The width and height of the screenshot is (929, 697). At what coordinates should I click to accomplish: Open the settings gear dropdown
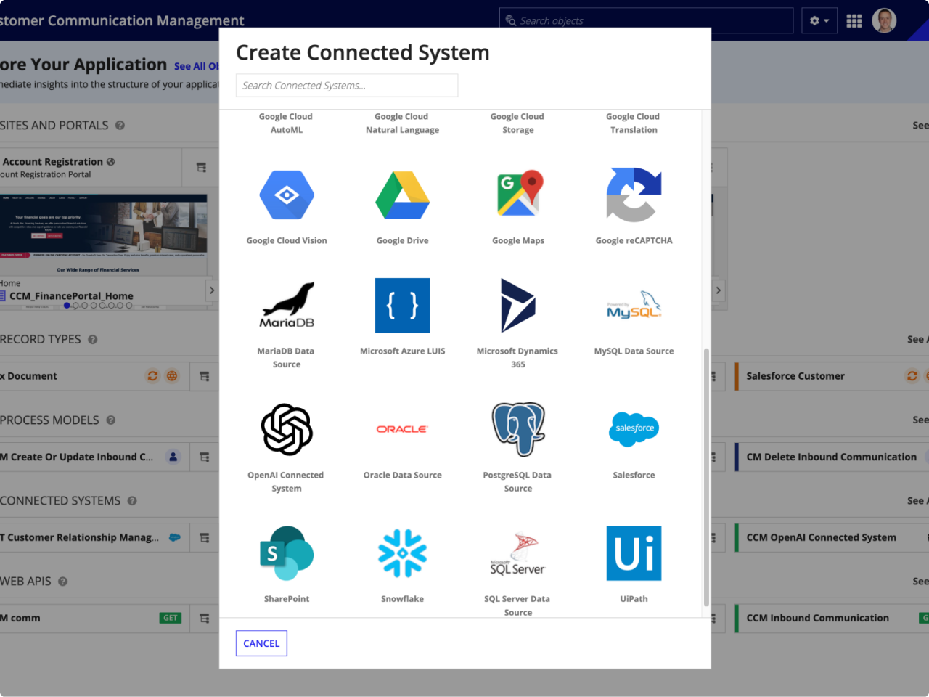(819, 20)
